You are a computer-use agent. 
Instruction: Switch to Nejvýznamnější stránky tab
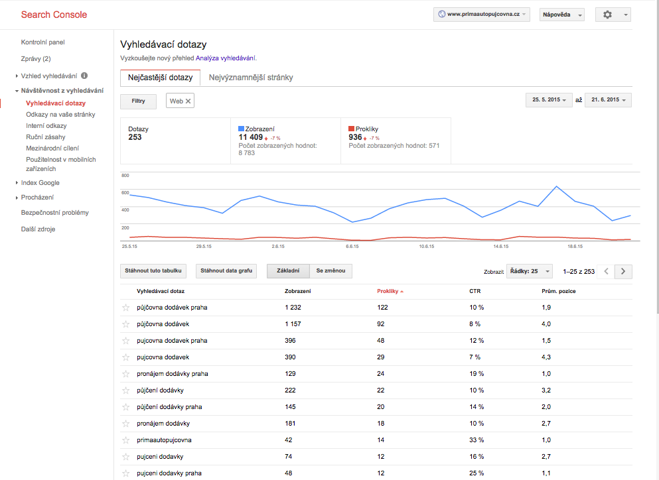250,78
